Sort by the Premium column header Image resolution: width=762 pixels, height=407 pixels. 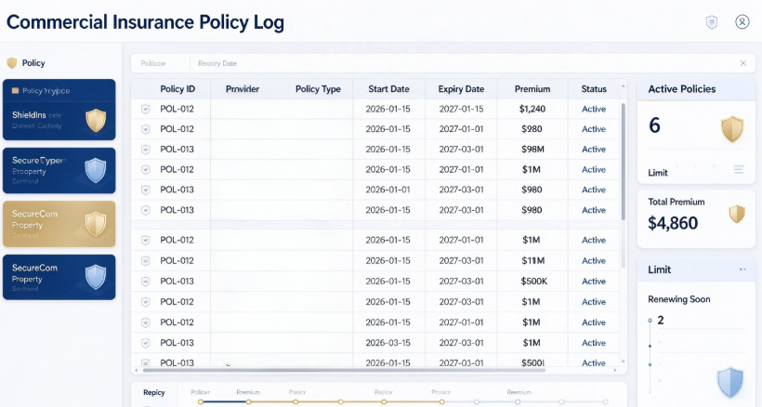tap(532, 89)
